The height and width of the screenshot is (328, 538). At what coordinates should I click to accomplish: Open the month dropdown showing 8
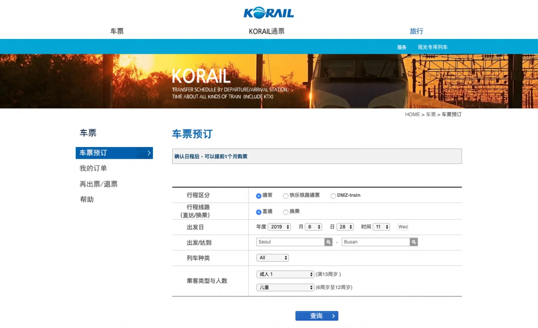pyautogui.click(x=313, y=227)
